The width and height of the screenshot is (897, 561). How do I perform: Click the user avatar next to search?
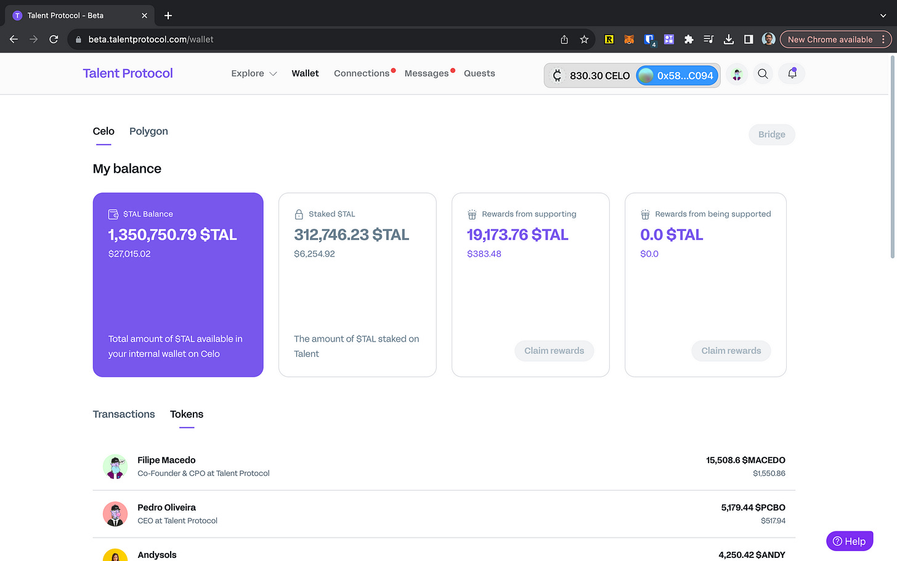point(737,73)
